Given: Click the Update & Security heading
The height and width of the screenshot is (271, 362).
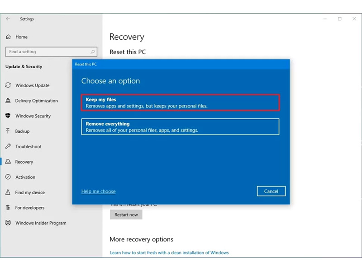Looking at the screenshot, I should coord(24,66).
